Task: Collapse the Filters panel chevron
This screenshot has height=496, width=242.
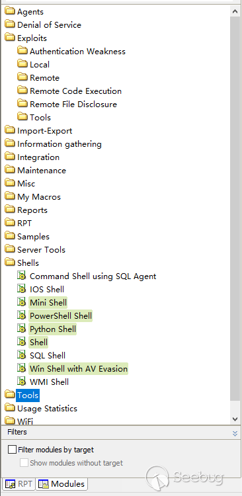Action: tap(235, 433)
